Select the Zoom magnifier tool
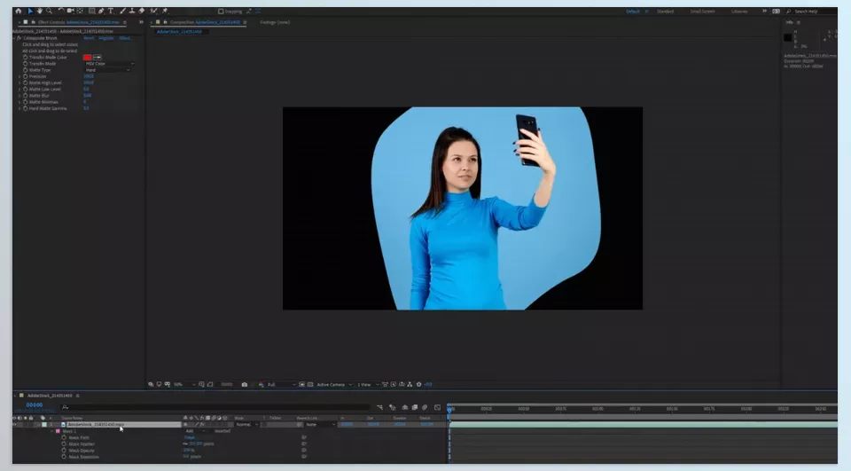851x471 pixels. coord(49,11)
